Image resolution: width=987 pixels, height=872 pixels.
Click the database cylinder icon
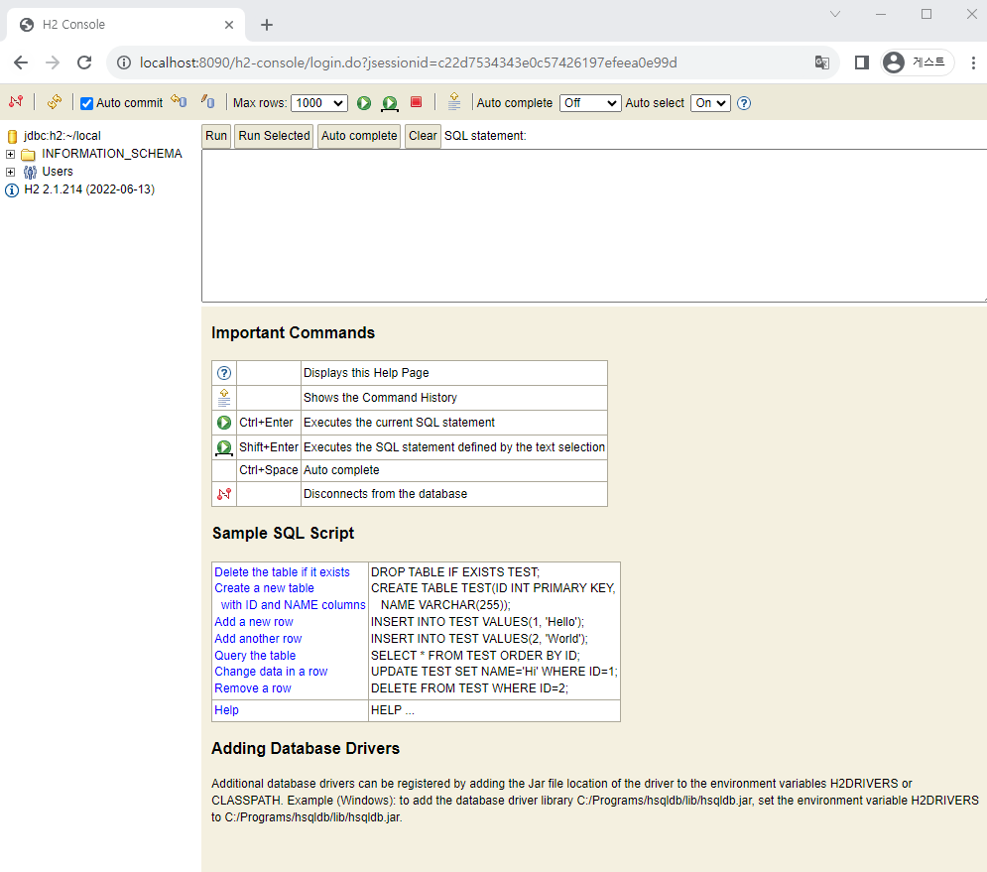tap(12, 137)
